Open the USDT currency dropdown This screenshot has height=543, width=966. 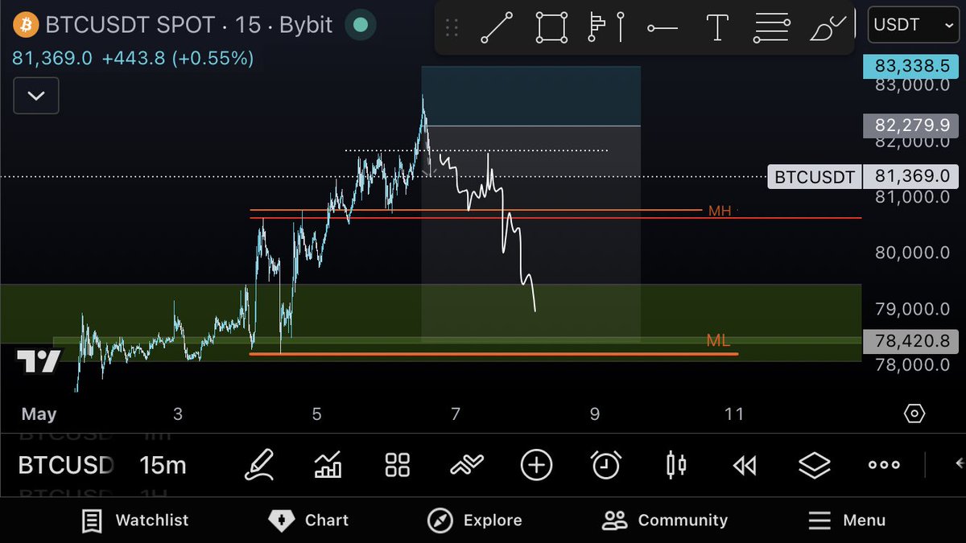[x=914, y=25]
